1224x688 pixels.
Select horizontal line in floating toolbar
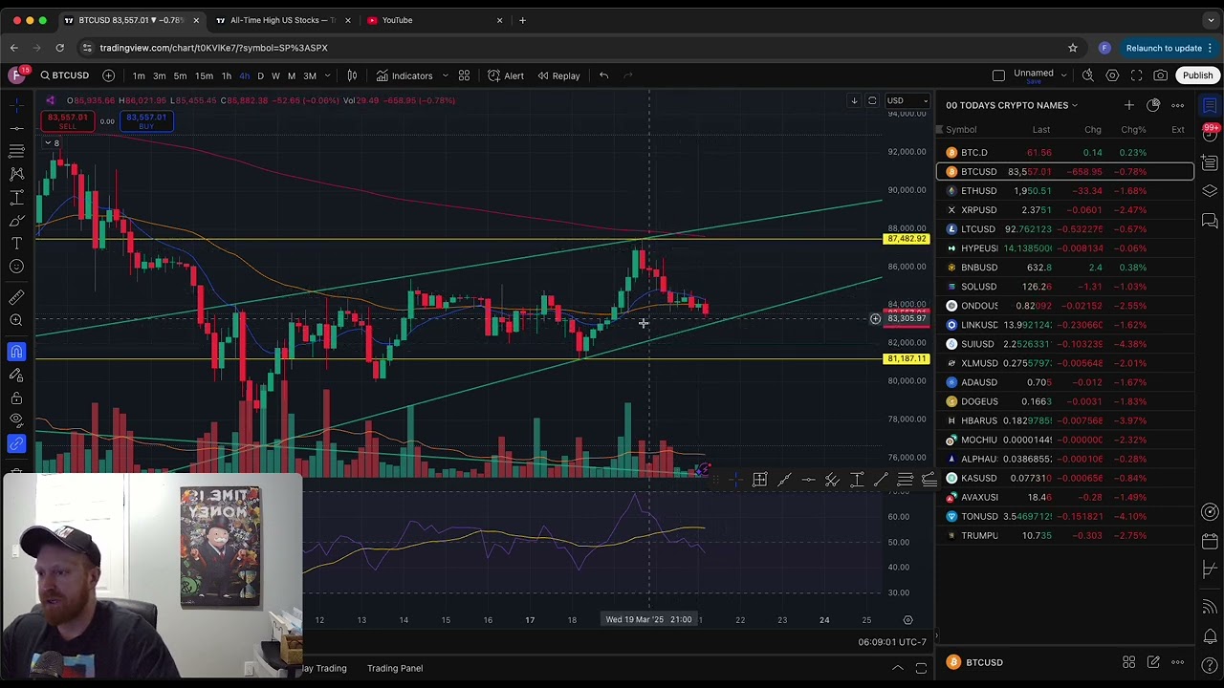coord(808,480)
